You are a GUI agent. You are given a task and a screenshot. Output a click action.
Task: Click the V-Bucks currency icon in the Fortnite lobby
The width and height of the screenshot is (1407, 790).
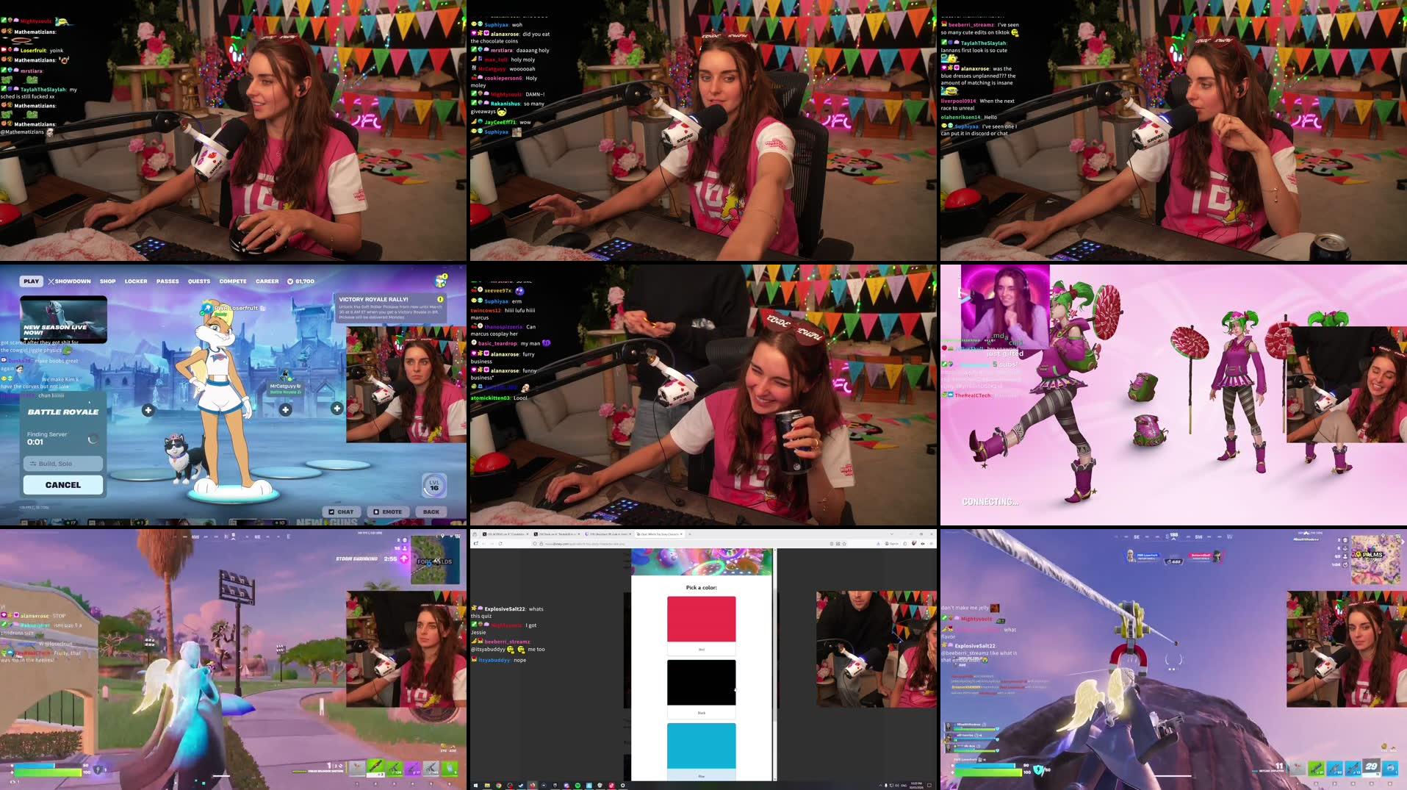[x=289, y=281]
